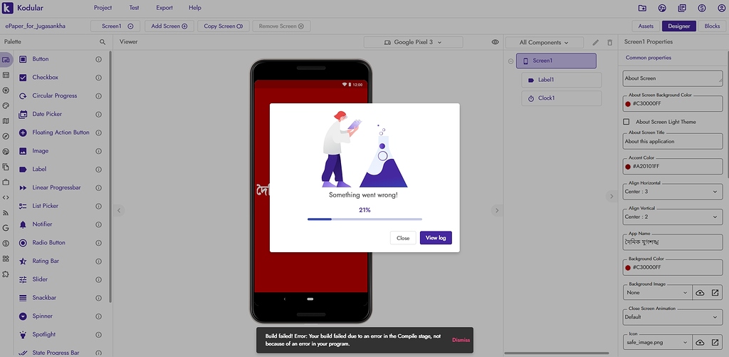Open the Align Horizontal dropdown
The height and width of the screenshot is (357, 729).
point(672,192)
